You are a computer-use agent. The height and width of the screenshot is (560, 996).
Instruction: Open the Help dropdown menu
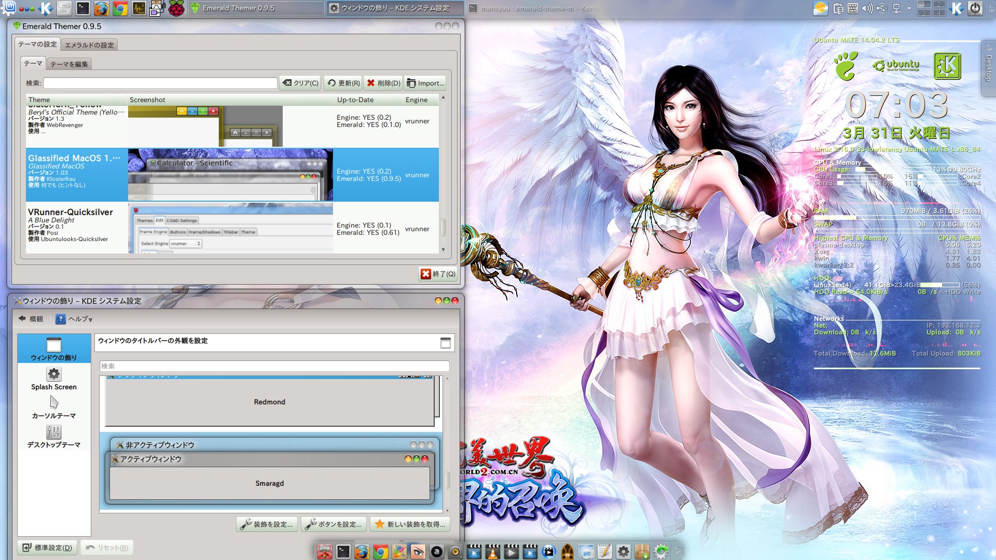coord(75,319)
